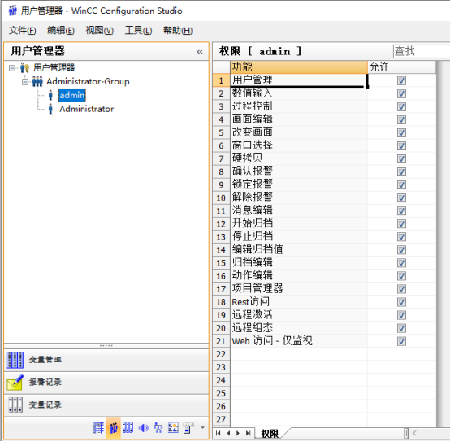Open the Horn speaker icon in bottom toolbar
Screen dimensions: 450x441
pos(143,428)
